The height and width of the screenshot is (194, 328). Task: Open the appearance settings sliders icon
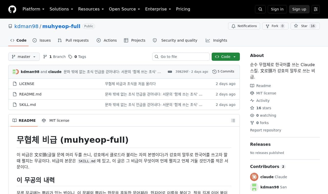click(x=316, y=9)
